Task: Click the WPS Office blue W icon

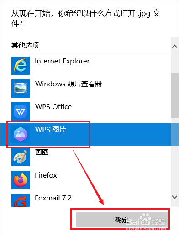Action: pyautogui.click(x=21, y=111)
